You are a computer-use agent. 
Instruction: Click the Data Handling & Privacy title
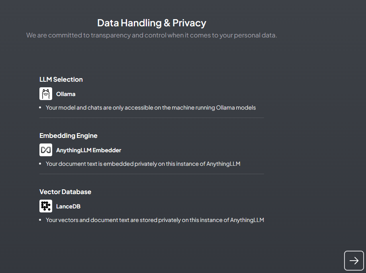[x=152, y=23]
